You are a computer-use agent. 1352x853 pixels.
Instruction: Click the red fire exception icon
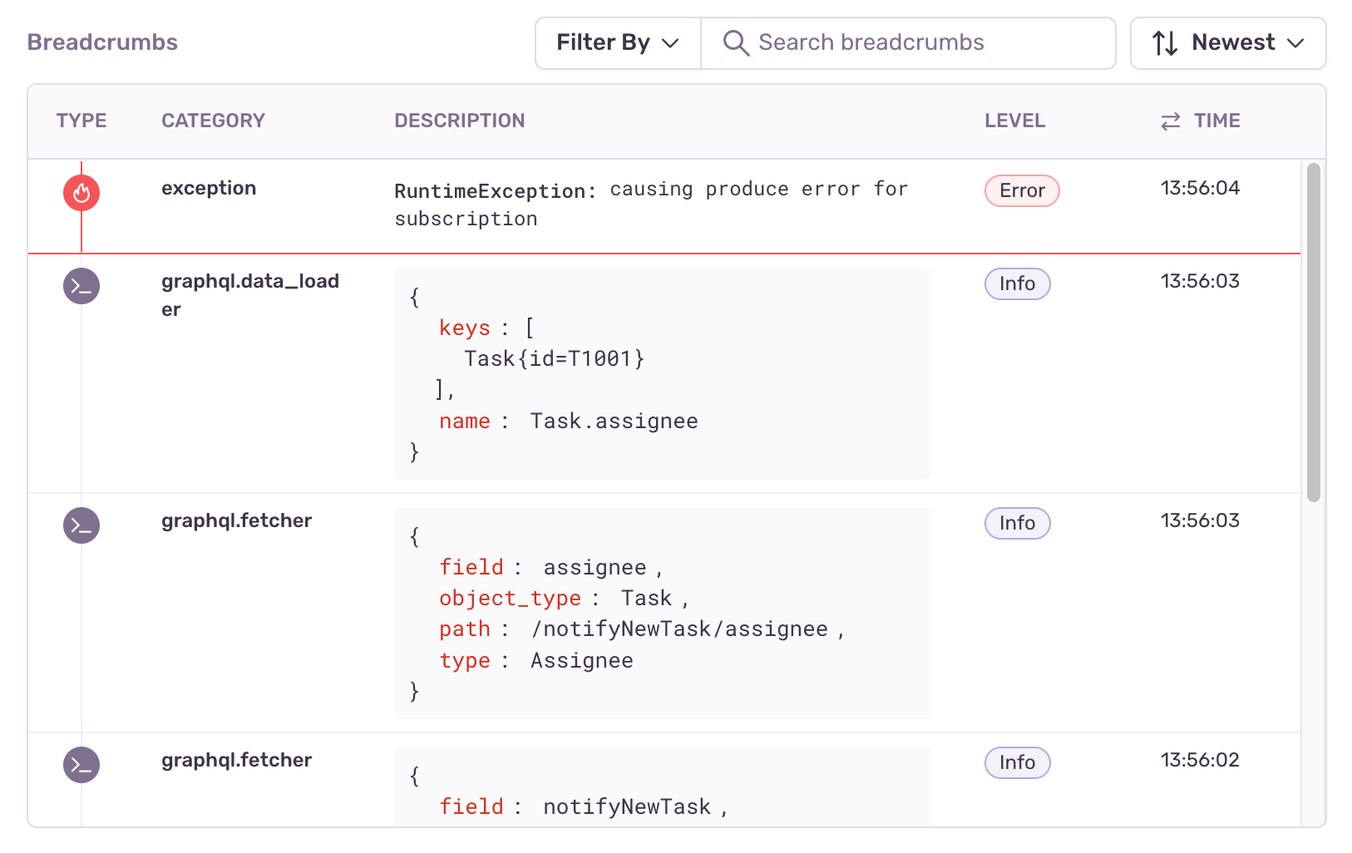(x=81, y=193)
